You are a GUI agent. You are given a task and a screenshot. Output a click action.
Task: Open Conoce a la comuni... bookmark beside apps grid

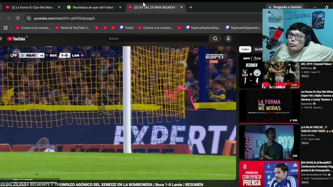pyautogui.click(x=33, y=28)
